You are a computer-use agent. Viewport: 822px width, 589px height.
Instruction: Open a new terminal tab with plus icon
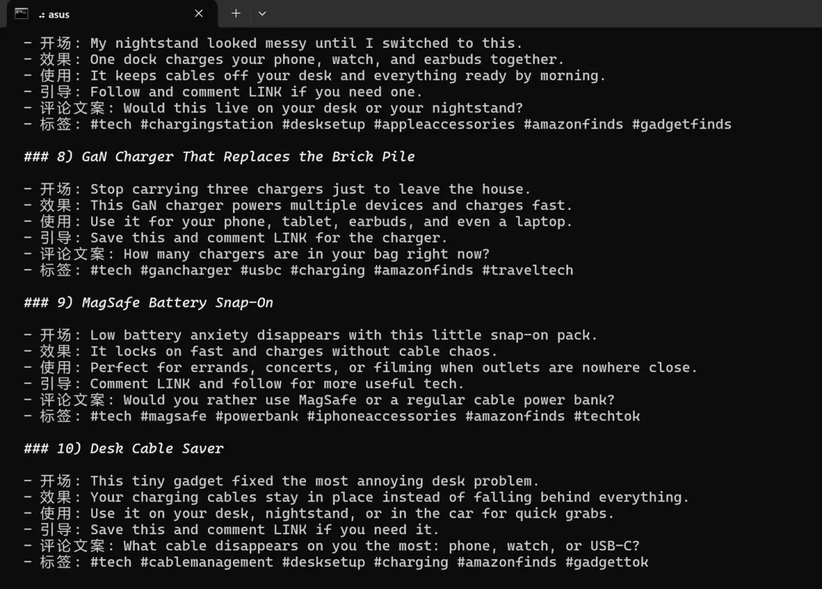coord(236,14)
